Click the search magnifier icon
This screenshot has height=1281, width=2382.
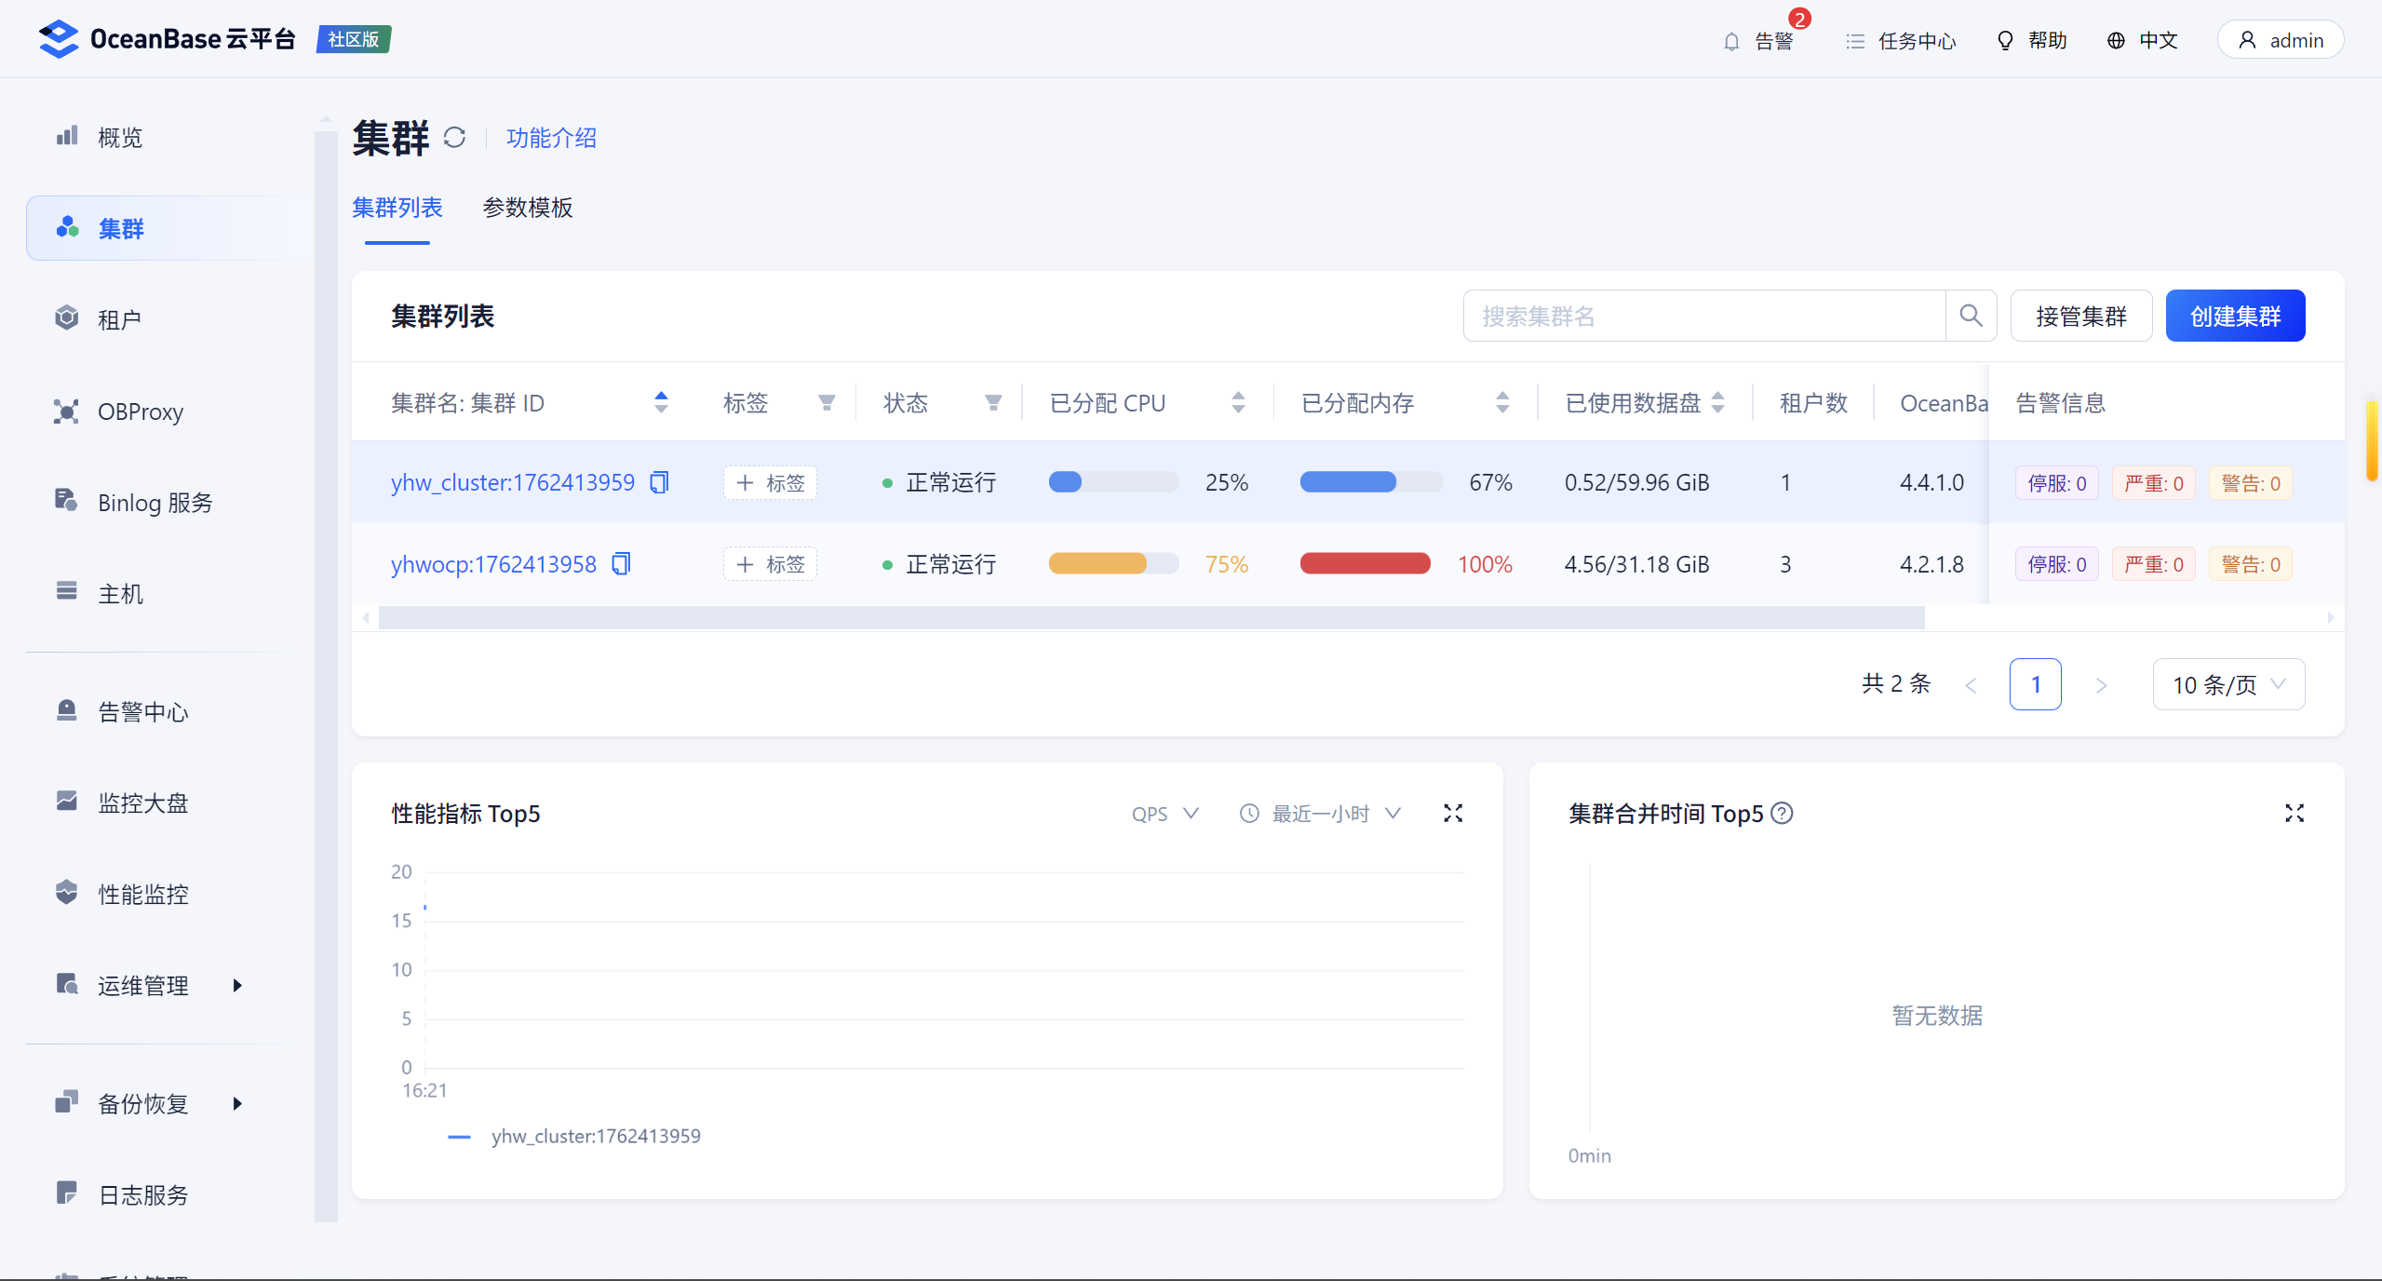1971,316
